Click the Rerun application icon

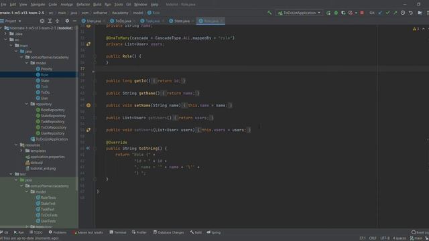click(328, 13)
